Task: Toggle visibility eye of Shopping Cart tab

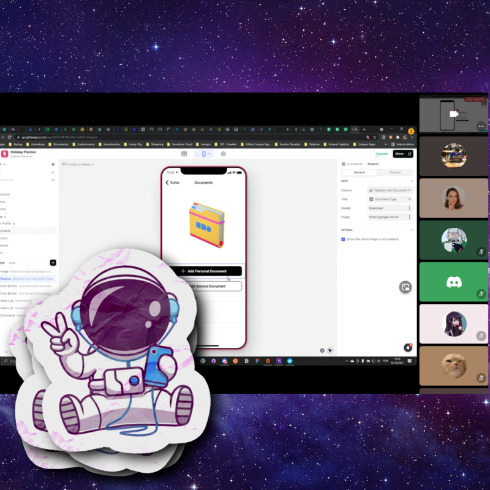Action: 53,180
